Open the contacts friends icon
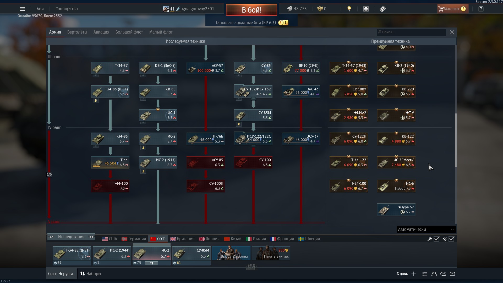Screen dimensions: 503x283 click(x=434, y=274)
